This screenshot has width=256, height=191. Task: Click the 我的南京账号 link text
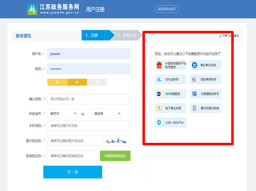209,79
